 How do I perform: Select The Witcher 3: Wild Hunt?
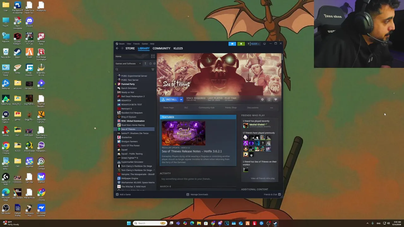pos(133,187)
